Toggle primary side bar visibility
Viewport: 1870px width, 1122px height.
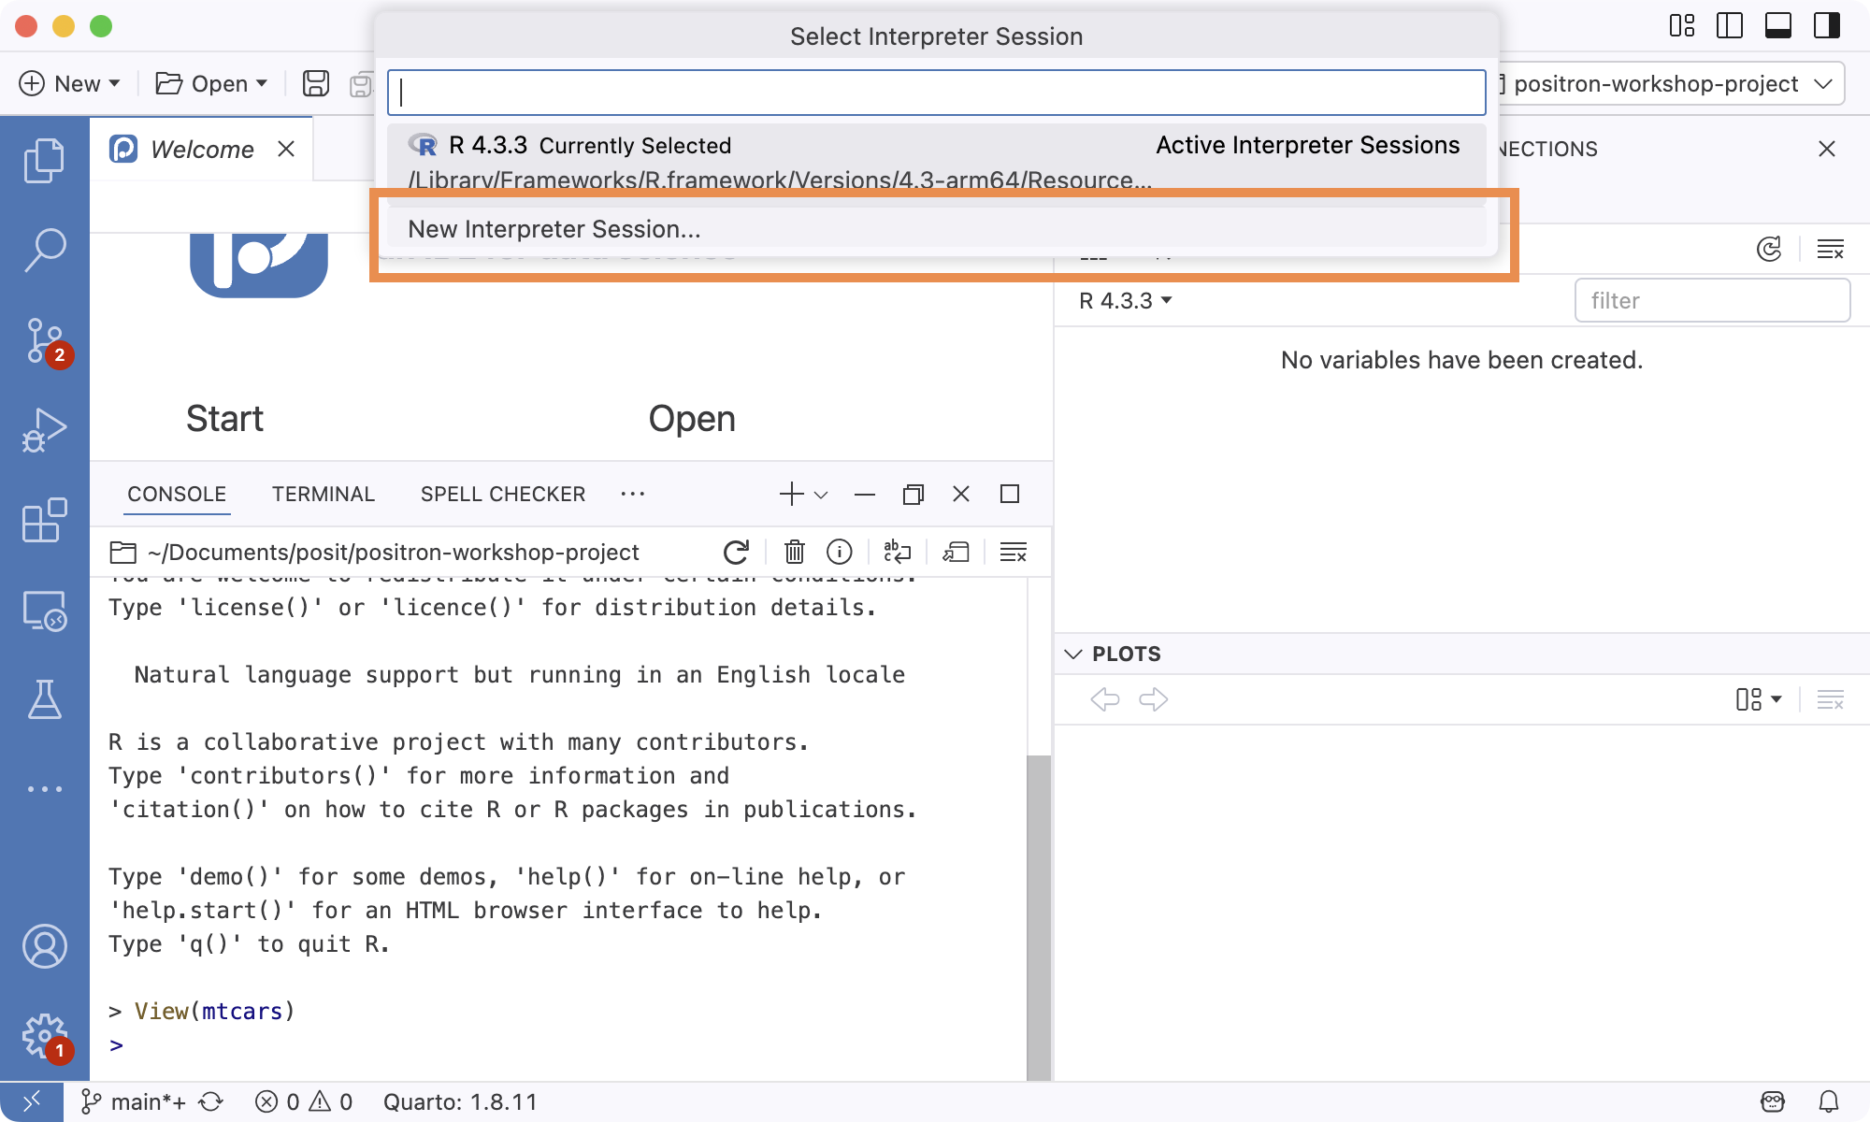[x=1730, y=25]
